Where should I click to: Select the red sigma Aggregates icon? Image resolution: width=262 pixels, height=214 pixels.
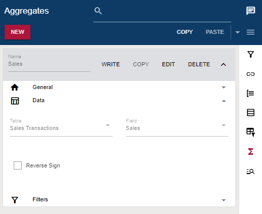(x=250, y=151)
